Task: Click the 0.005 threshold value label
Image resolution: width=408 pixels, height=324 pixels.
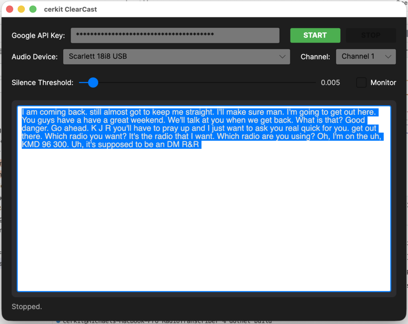Action: click(x=331, y=82)
